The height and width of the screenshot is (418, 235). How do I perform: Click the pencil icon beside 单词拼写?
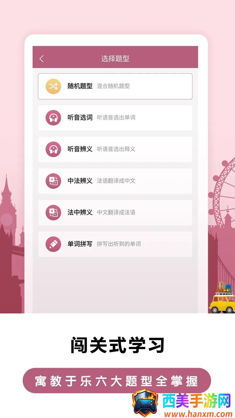tap(53, 244)
